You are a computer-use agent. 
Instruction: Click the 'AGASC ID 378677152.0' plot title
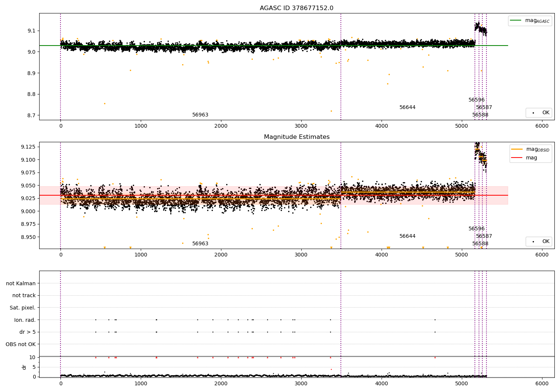pos(296,8)
